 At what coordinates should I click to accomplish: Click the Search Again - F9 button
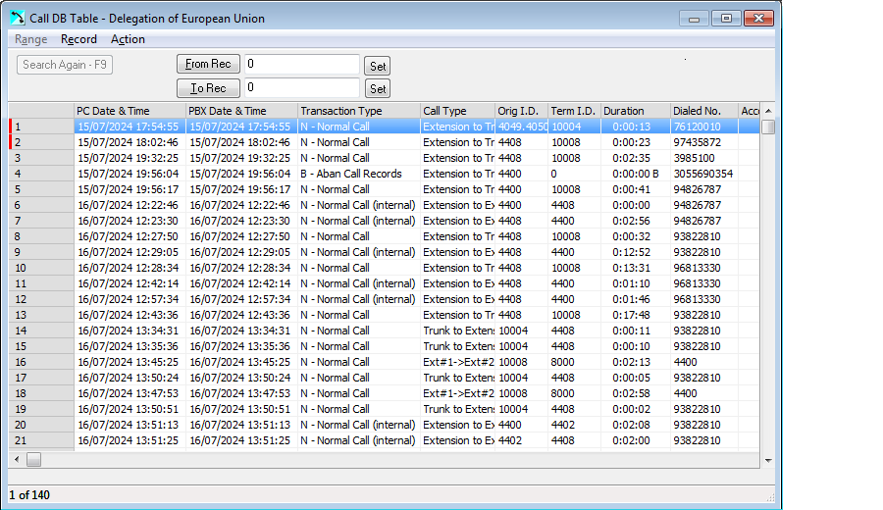(x=66, y=65)
